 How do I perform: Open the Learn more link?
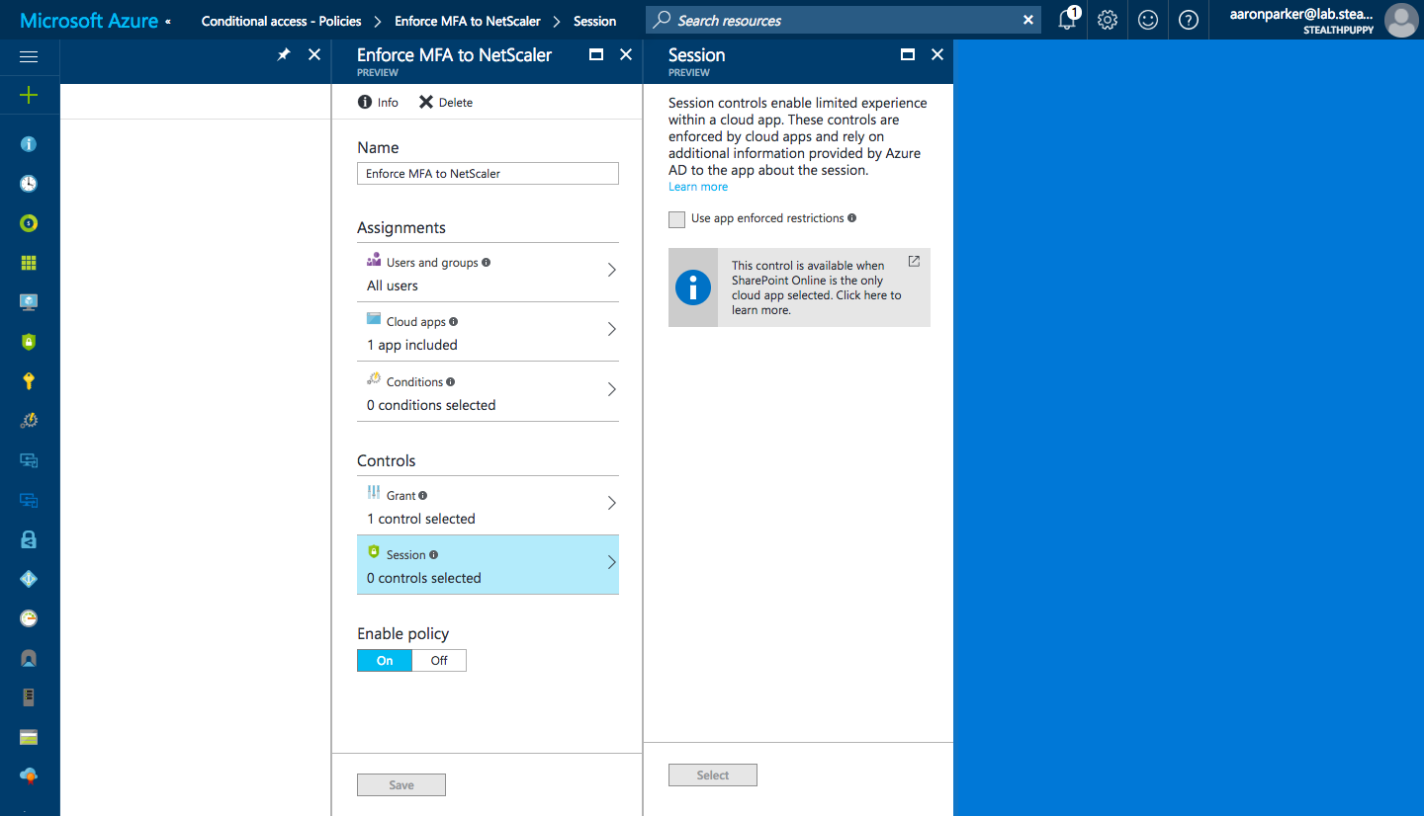[x=698, y=187]
